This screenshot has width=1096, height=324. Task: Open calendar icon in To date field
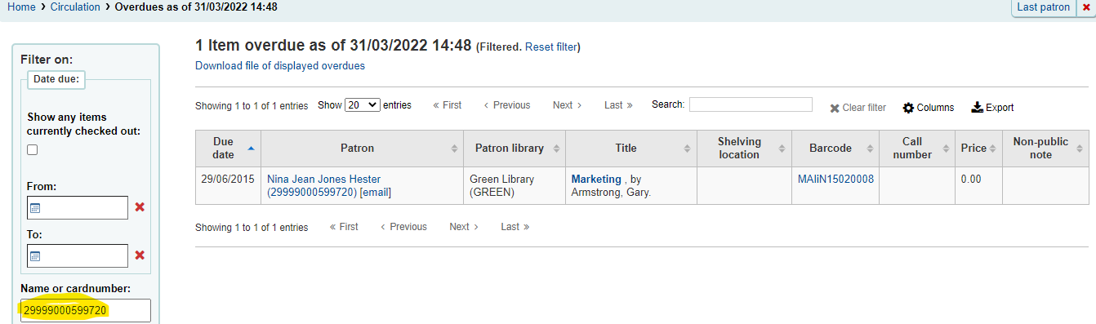pyautogui.click(x=35, y=256)
